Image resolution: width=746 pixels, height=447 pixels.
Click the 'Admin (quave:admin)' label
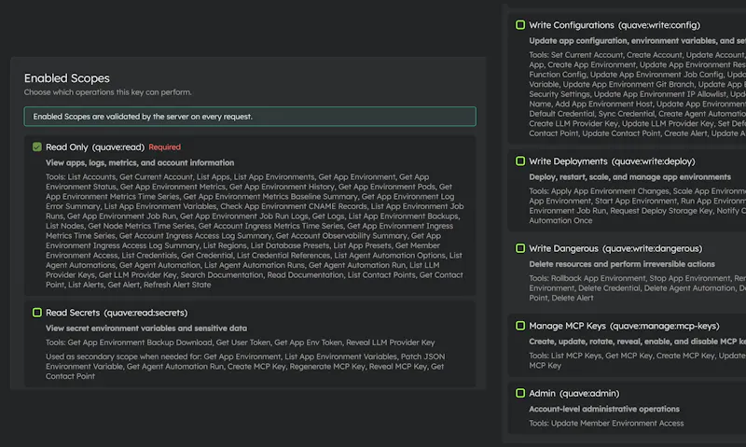[574, 394]
